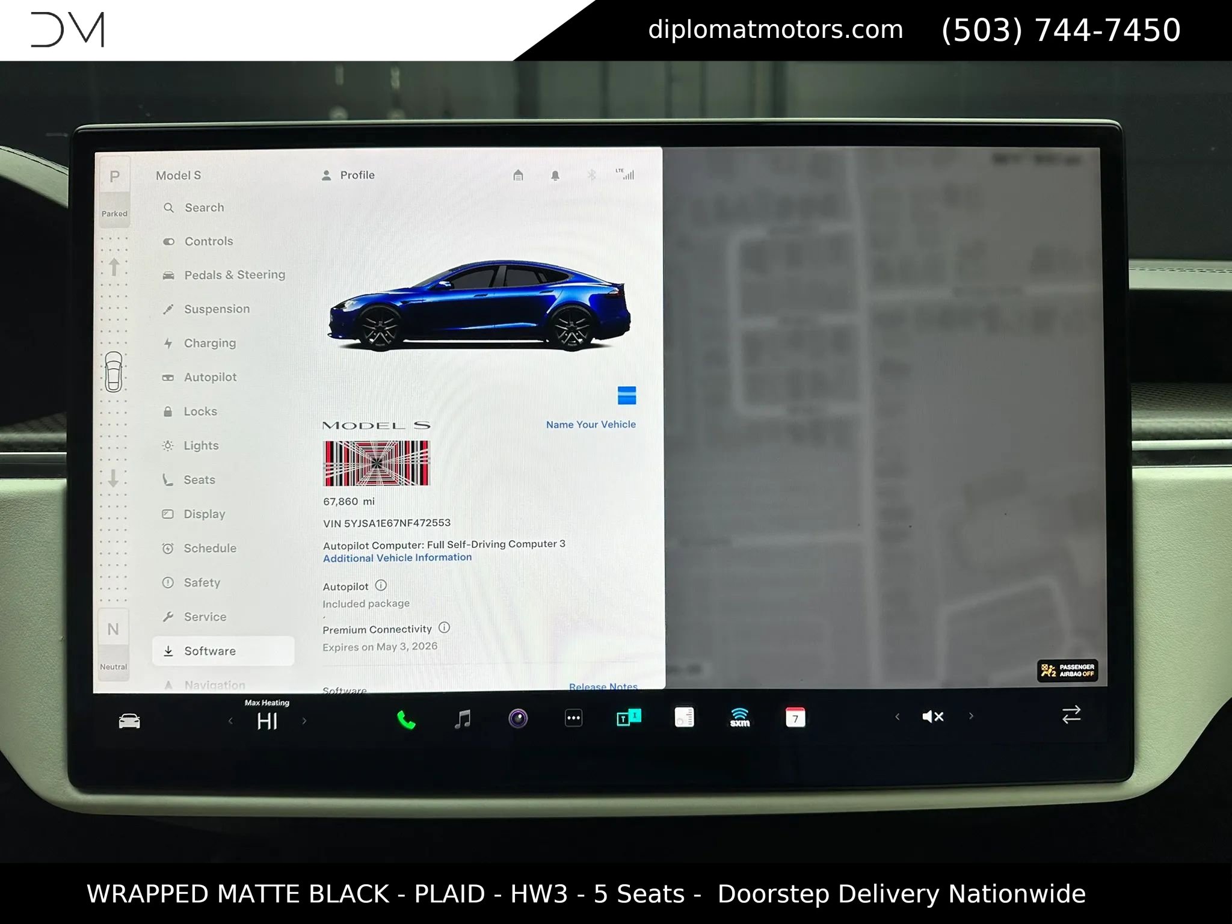Image resolution: width=1232 pixels, height=924 pixels.
Task: Tap the blue Model S image
Action: (479, 306)
